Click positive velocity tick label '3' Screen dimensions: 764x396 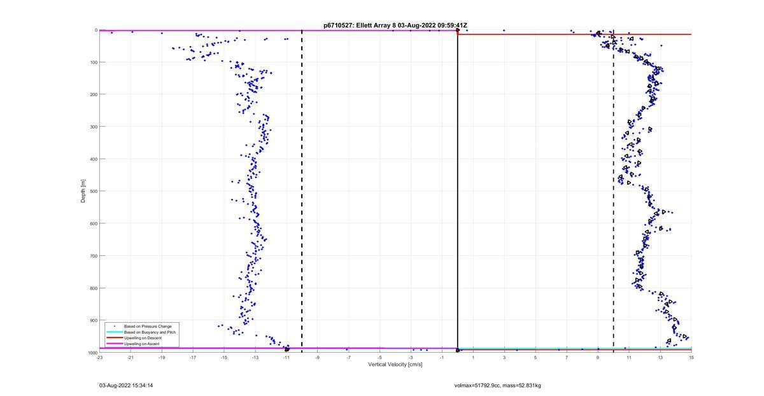pyautogui.click(x=504, y=357)
